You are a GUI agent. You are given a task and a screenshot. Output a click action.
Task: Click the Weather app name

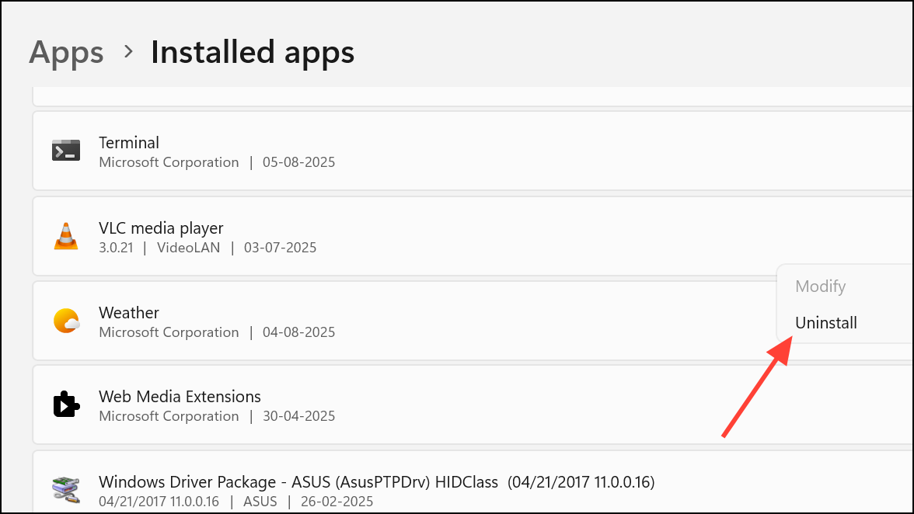[129, 313]
